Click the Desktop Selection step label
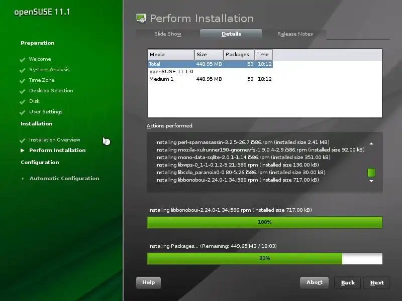 [51, 91]
